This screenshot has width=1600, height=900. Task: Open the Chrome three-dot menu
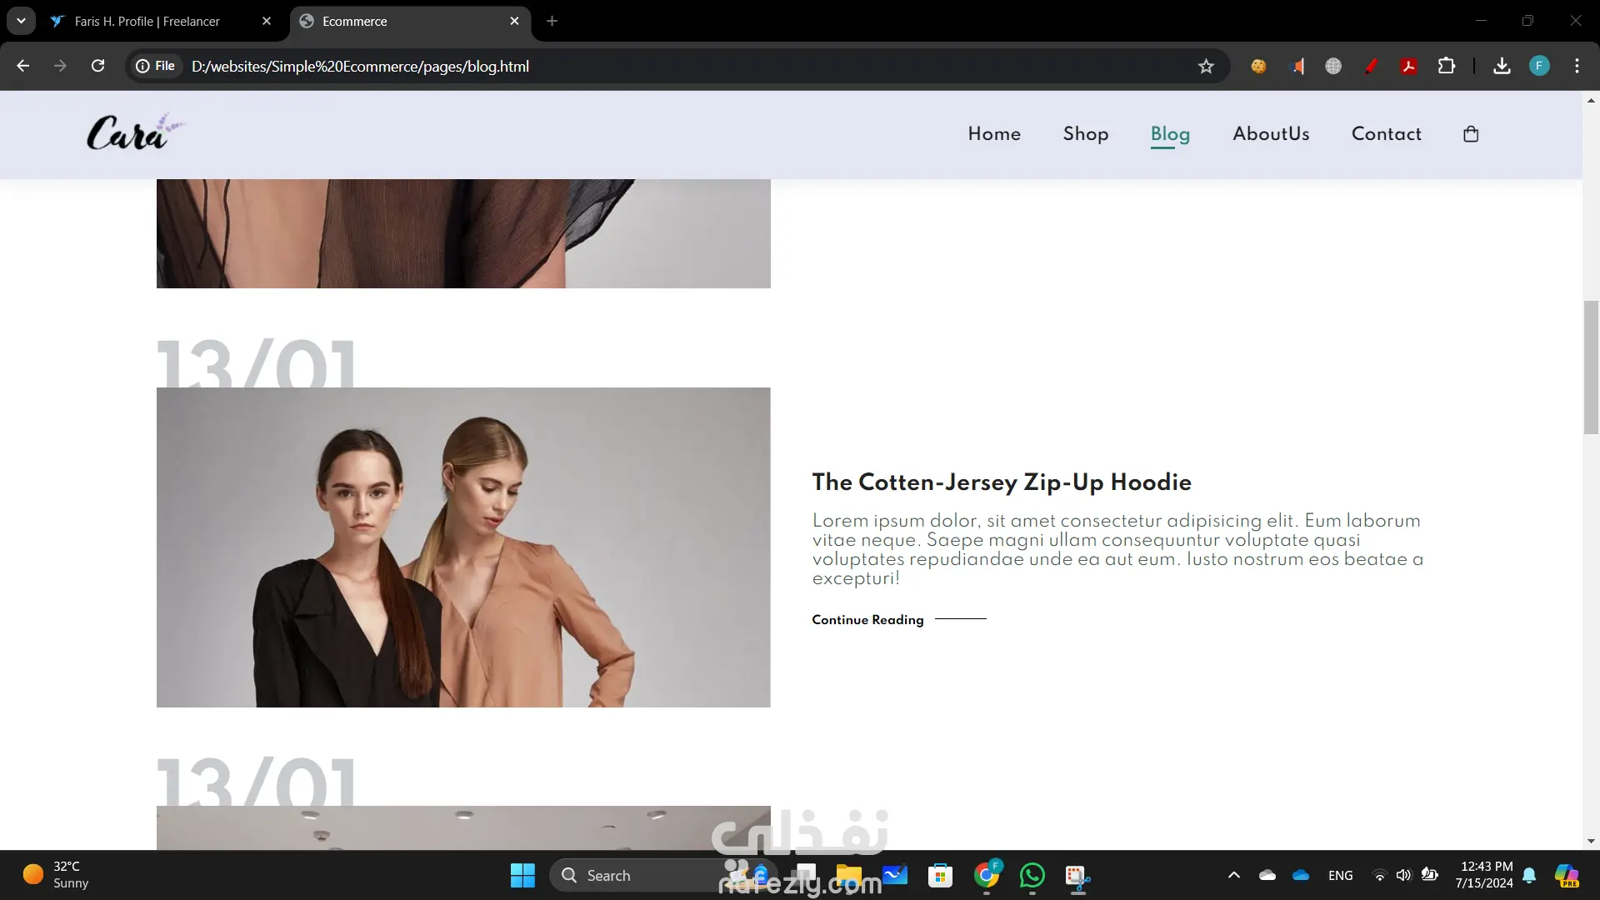[1577, 66]
